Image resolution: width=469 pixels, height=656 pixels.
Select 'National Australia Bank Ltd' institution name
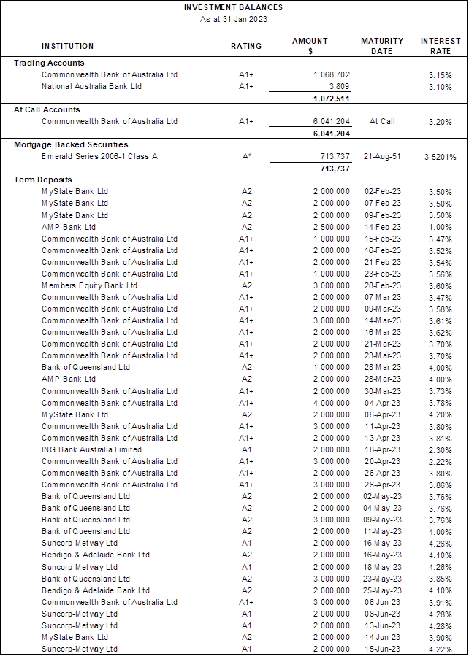92,87
